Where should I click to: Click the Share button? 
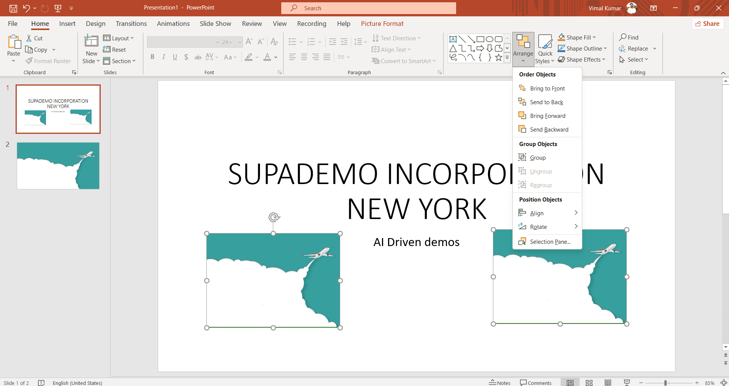pyautogui.click(x=707, y=24)
